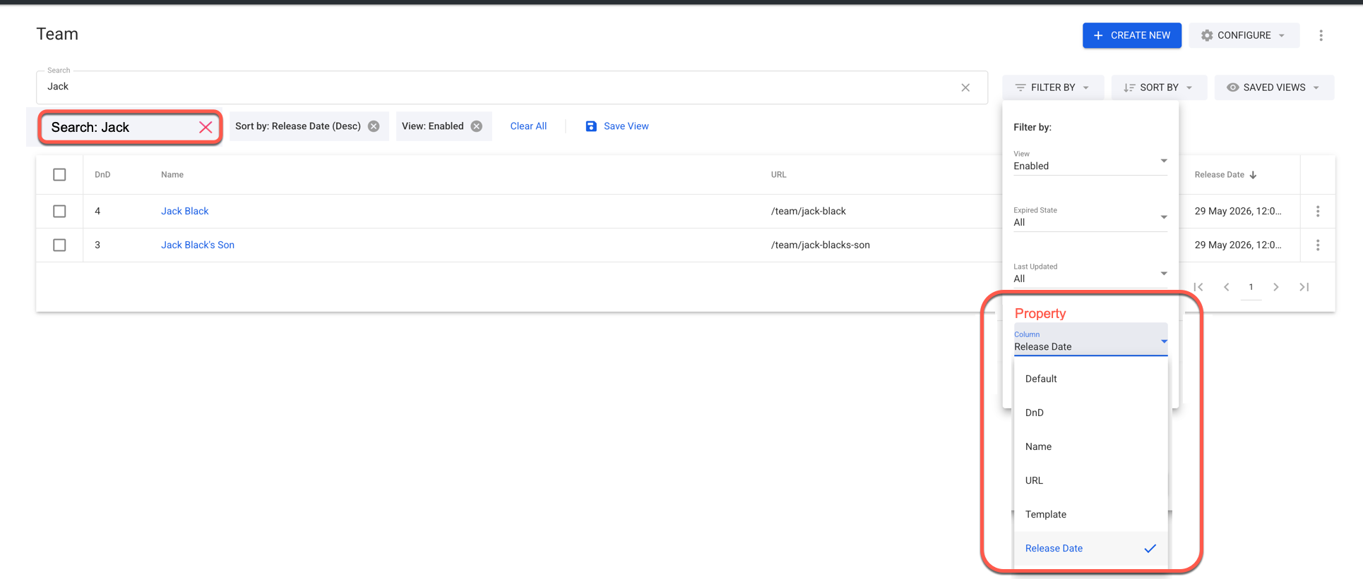Click the Clear All link

(x=528, y=126)
